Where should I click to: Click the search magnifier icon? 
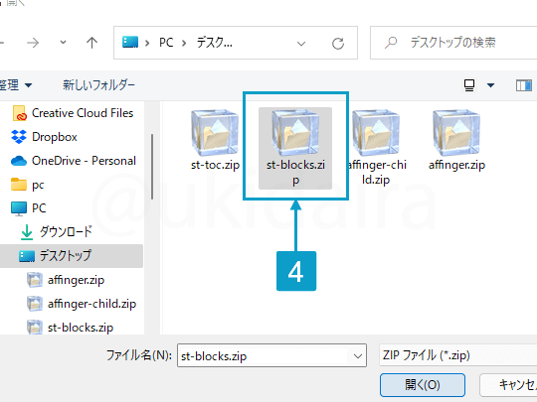click(391, 43)
